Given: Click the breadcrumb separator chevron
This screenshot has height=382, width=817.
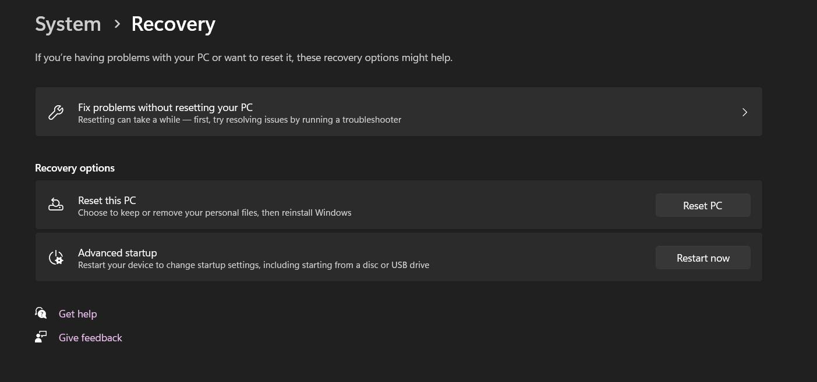Looking at the screenshot, I should pos(116,24).
